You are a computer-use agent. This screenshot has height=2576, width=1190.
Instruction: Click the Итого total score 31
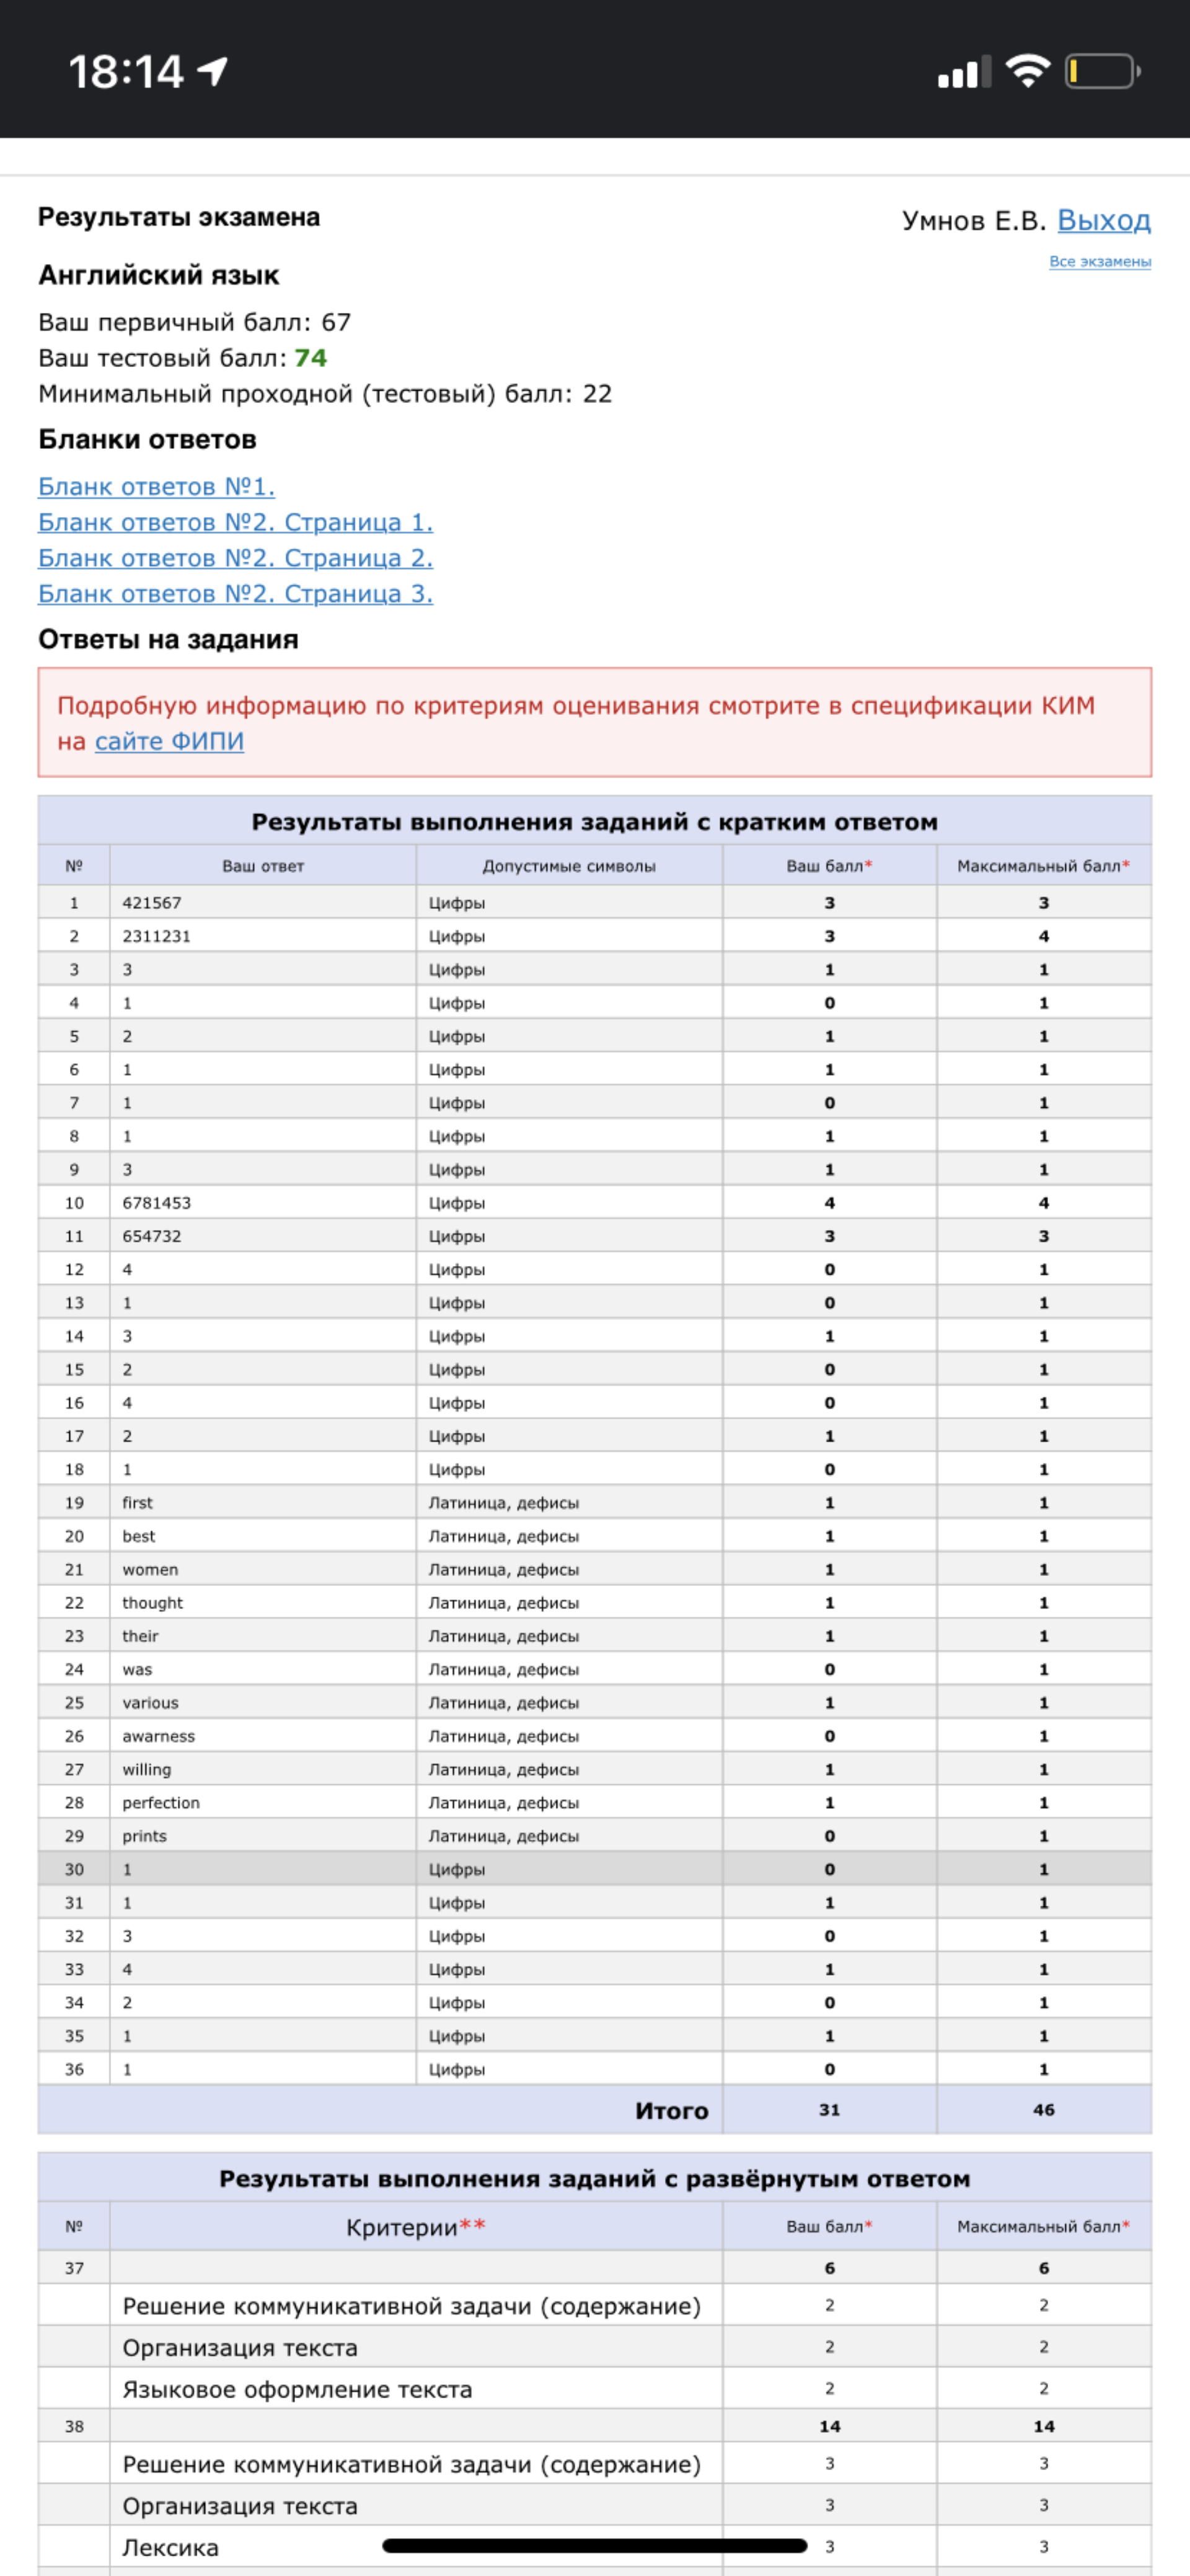[x=830, y=2110]
